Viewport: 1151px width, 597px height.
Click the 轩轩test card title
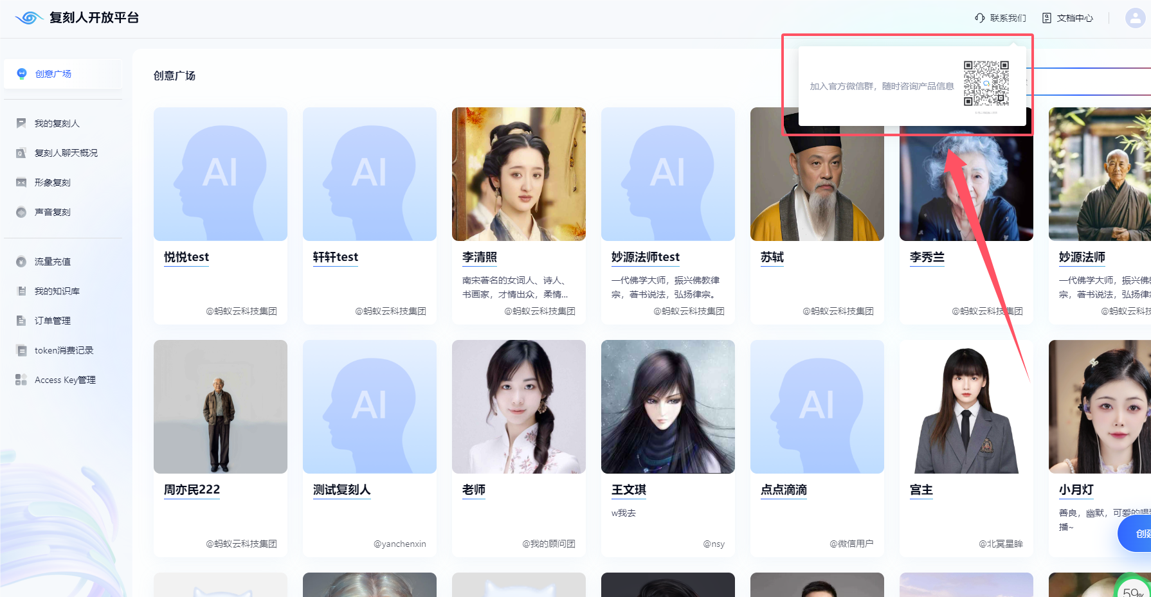336,257
